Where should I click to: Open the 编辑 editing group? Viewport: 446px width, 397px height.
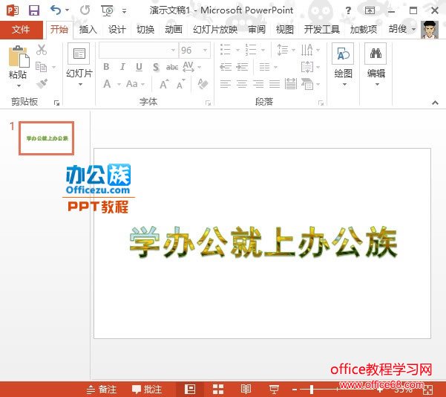click(376, 65)
